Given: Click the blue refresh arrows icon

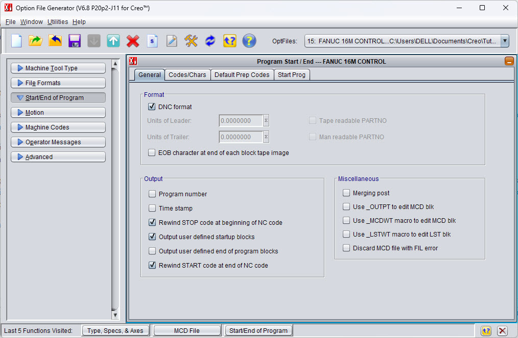Looking at the screenshot, I should pyautogui.click(x=210, y=41).
